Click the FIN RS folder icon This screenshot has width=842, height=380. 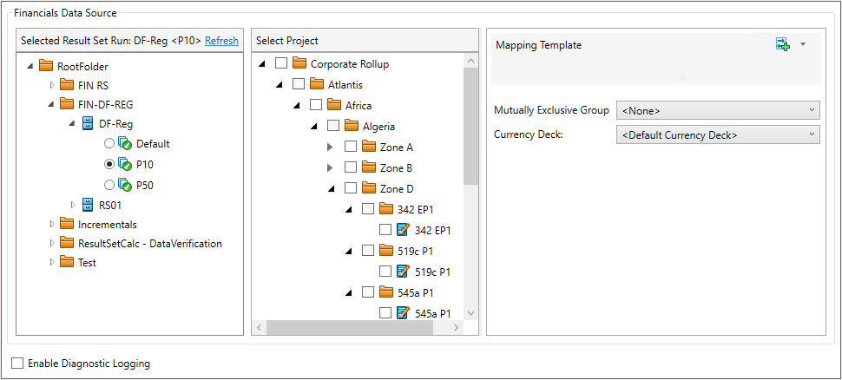coord(67,85)
